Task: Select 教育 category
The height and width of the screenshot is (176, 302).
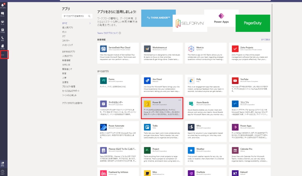Action: (64, 74)
